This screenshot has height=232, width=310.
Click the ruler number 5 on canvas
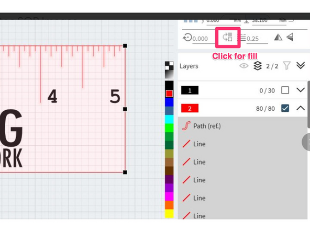[x=115, y=96]
